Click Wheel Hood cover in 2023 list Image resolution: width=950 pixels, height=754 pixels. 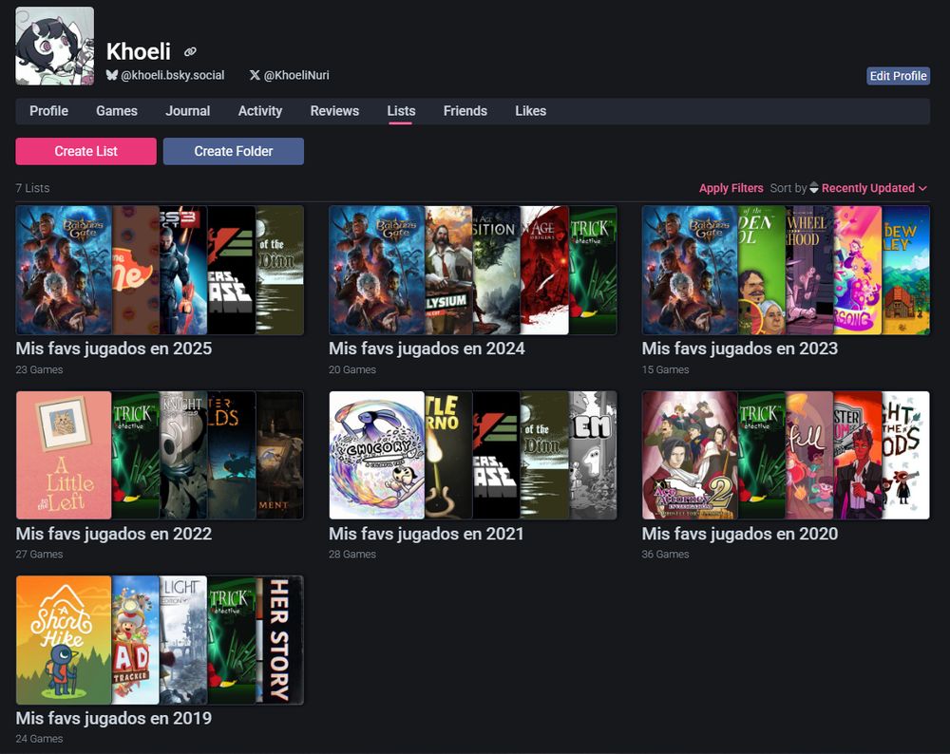(809, 270)
